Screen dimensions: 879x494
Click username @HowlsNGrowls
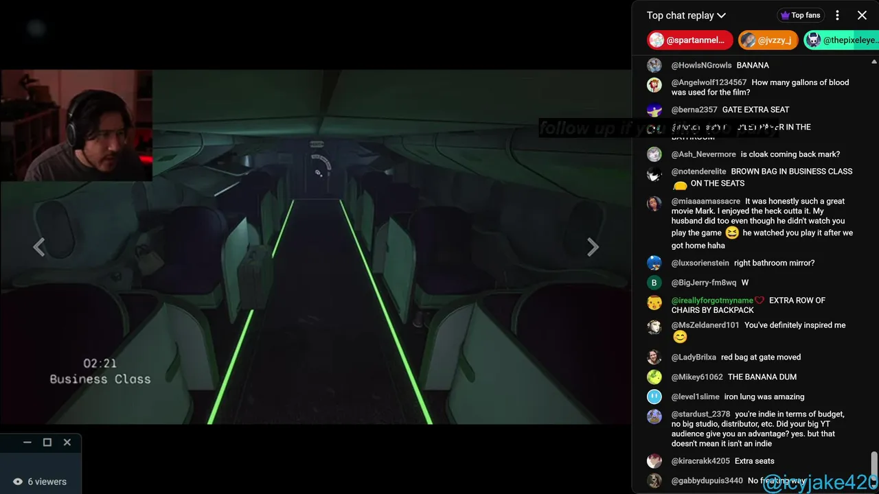coord(701,65)
